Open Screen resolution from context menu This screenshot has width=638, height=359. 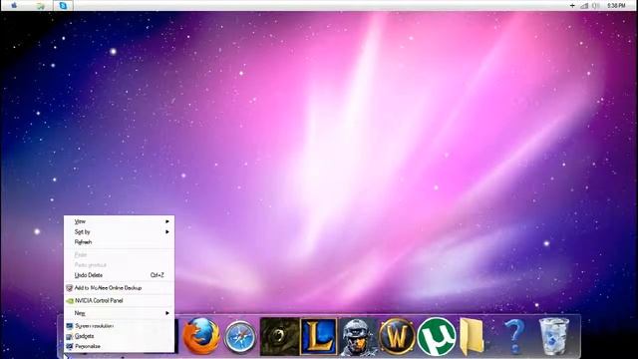tap(120, 326)
